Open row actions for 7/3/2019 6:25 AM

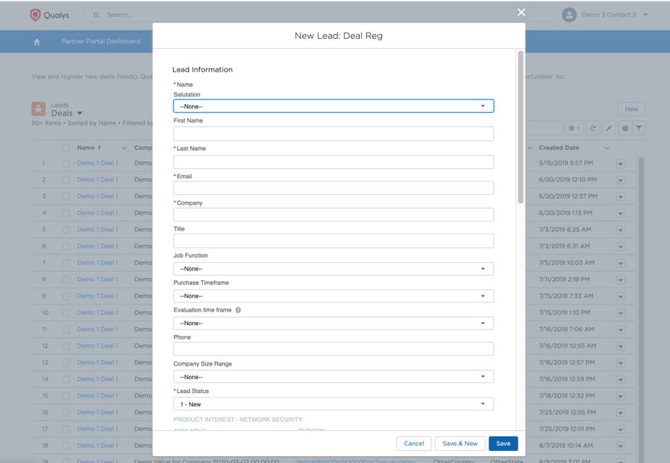click(620, 231)
